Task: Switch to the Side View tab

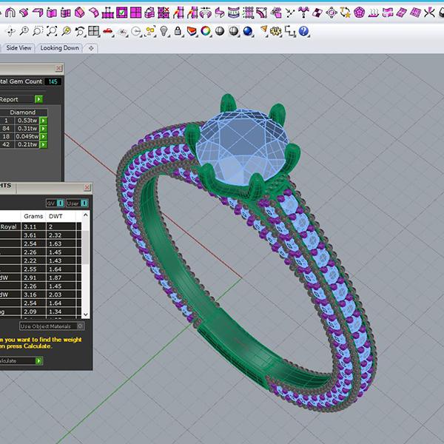Action: [18, 47]
